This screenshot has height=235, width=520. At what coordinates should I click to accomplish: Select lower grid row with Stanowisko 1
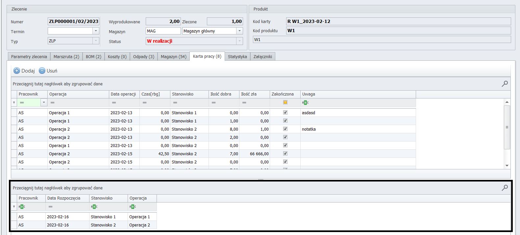click(x=84, y=217)
